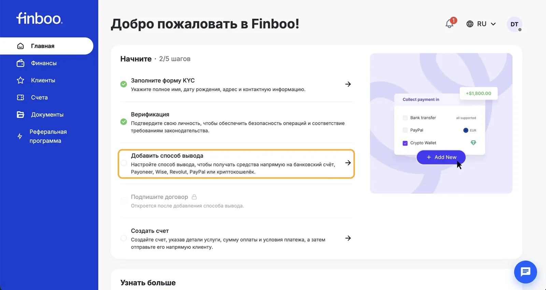
Task: Click the "Collect payment in" label
Action: [x=421, y=99]
